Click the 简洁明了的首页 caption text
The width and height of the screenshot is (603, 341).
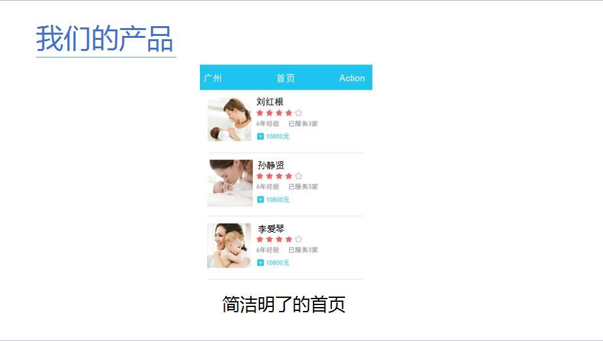click(x=284, y=304)
